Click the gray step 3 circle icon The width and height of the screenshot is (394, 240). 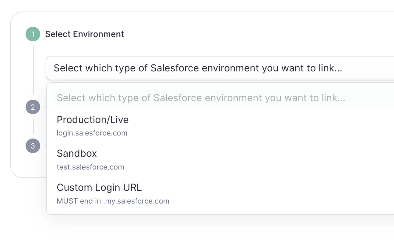(x=33, y=146)
